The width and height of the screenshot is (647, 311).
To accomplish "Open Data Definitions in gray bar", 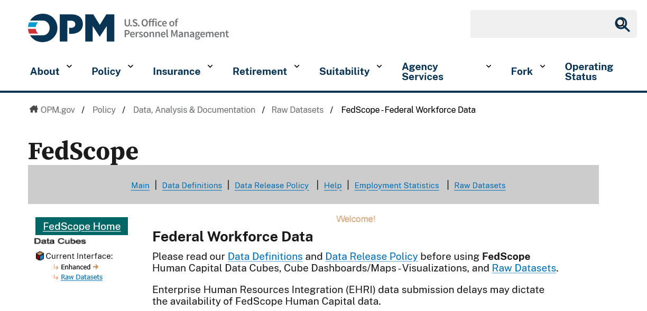I will pyautogui.click(x=192, y=186).
